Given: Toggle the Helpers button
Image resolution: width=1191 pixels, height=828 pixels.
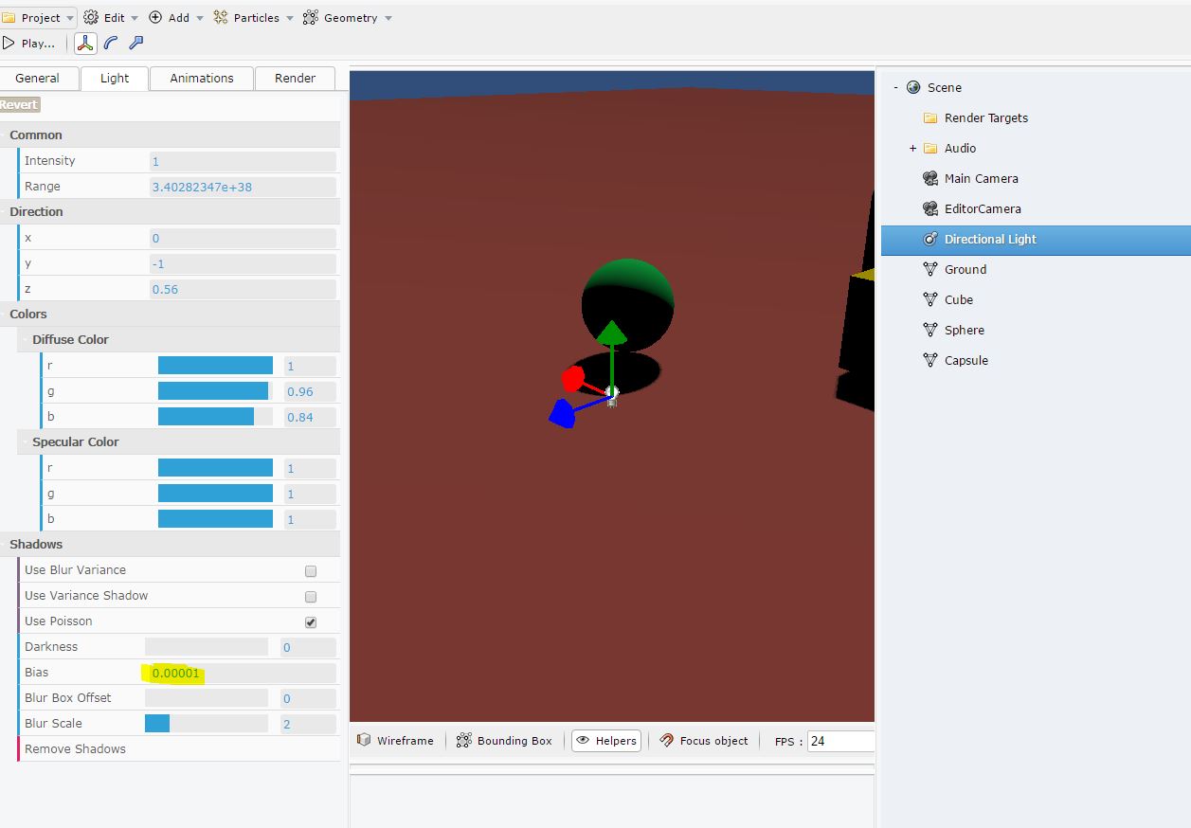Looking at the screenshot, I should point(606,741).
